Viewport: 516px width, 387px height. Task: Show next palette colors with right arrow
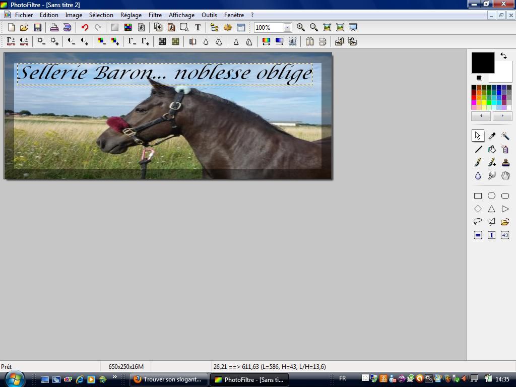point(502,116)
